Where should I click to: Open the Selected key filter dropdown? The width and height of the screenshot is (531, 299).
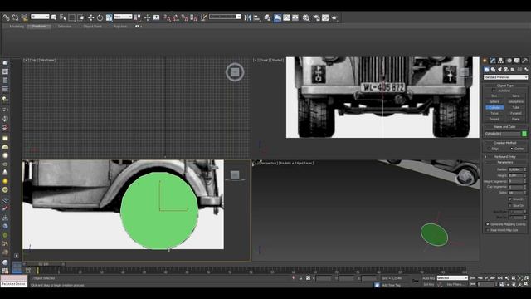(x=452, y=278)
